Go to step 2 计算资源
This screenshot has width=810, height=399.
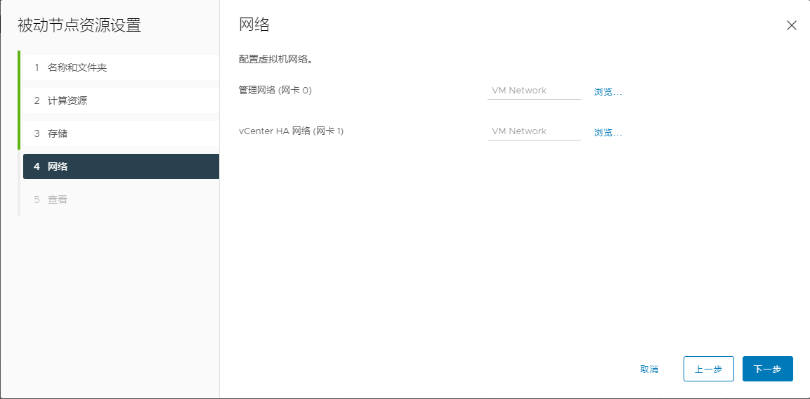pos(122,100)
